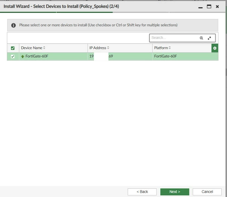
Task: Sort devices by Device Name column
Action: point(33,48)
